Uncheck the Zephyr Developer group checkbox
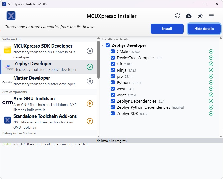This screenshot has width=223, height=179. tap(108, 45)
